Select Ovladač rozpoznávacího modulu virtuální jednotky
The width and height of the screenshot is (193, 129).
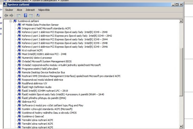point(61,65)
